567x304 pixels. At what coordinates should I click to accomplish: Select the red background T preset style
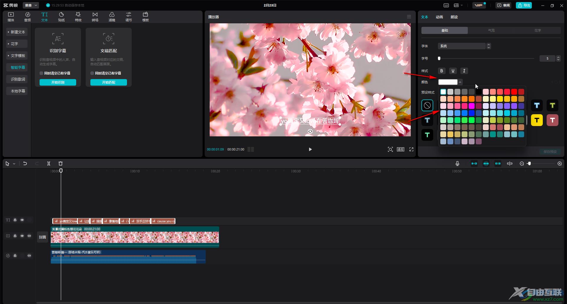553,120
